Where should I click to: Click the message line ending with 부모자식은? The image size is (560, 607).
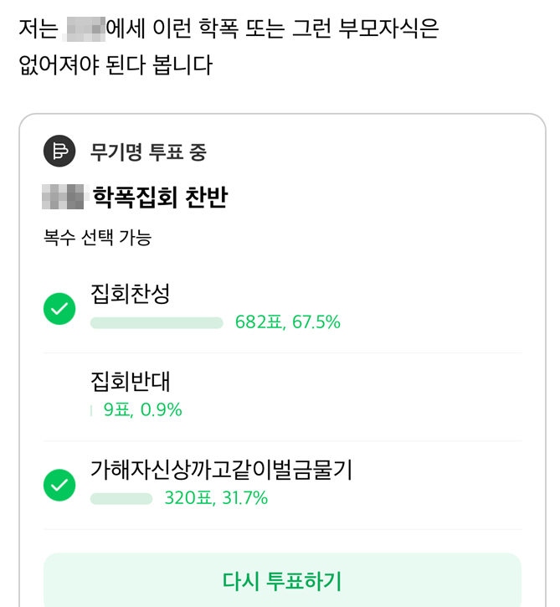click(x=228, y=30)
